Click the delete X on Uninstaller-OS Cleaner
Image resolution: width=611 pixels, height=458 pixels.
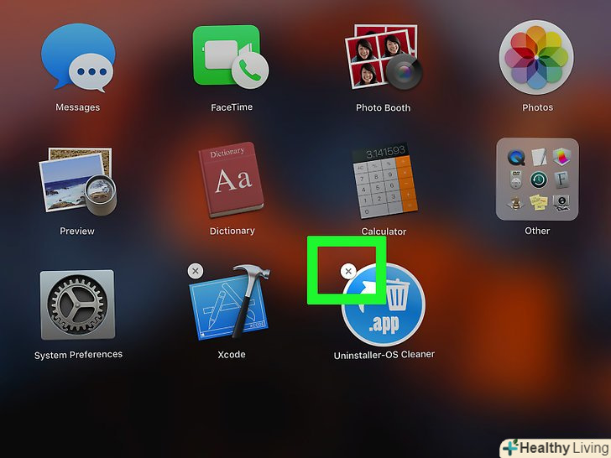348,271
